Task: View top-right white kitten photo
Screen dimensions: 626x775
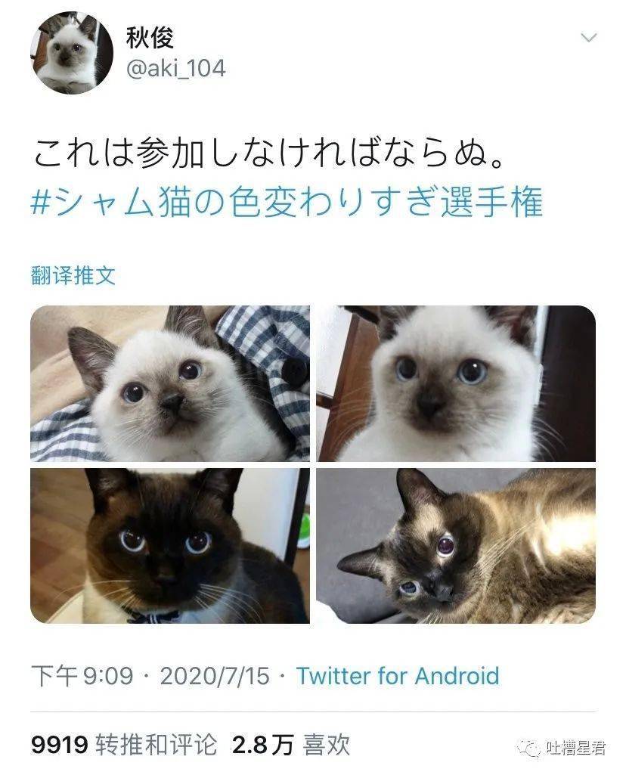Action: coord(456,383)
